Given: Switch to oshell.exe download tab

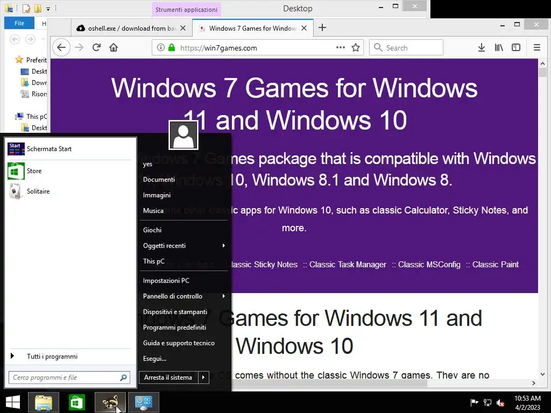Looking at the screenshot, I should [131, 28].
